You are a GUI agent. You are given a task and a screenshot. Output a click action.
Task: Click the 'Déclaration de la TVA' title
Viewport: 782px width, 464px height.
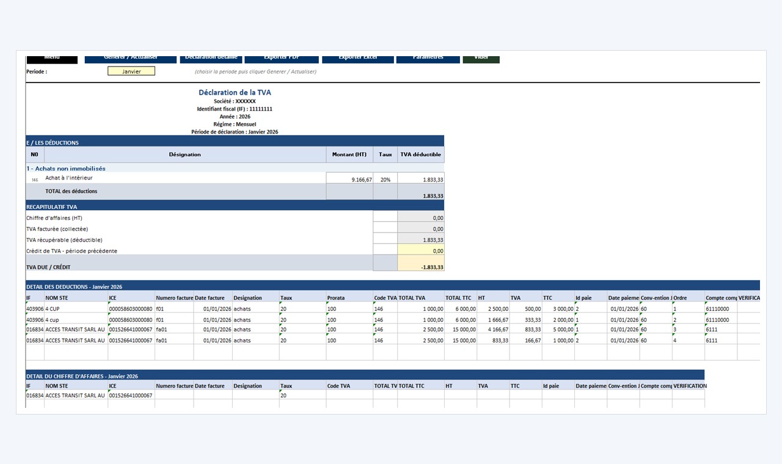click(x=235, y=93)
